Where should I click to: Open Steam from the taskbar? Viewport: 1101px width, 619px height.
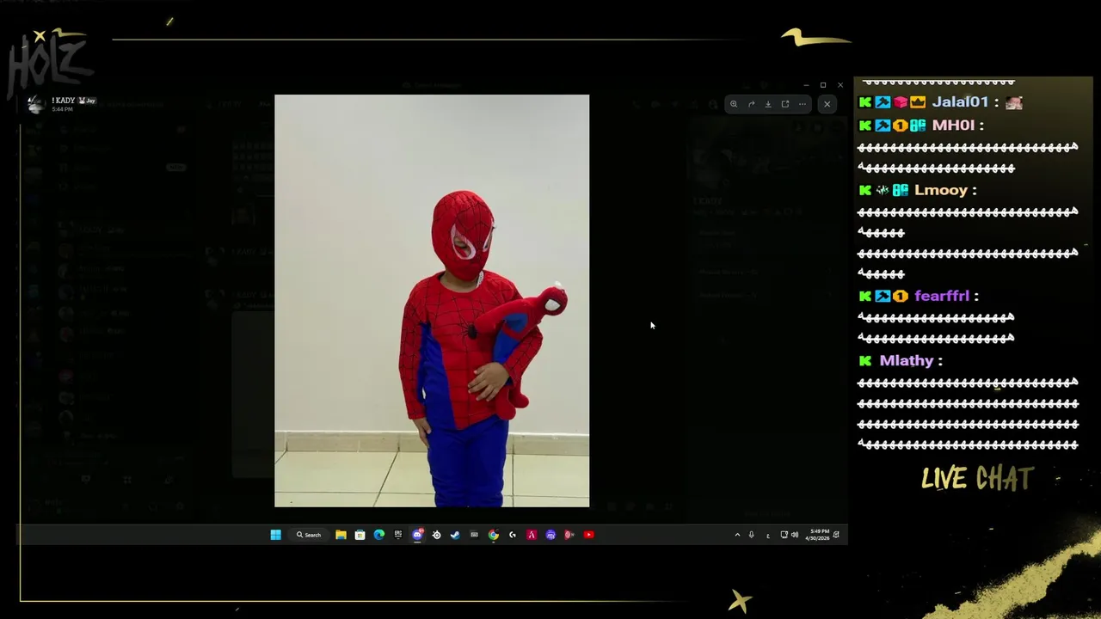(455, 535)
